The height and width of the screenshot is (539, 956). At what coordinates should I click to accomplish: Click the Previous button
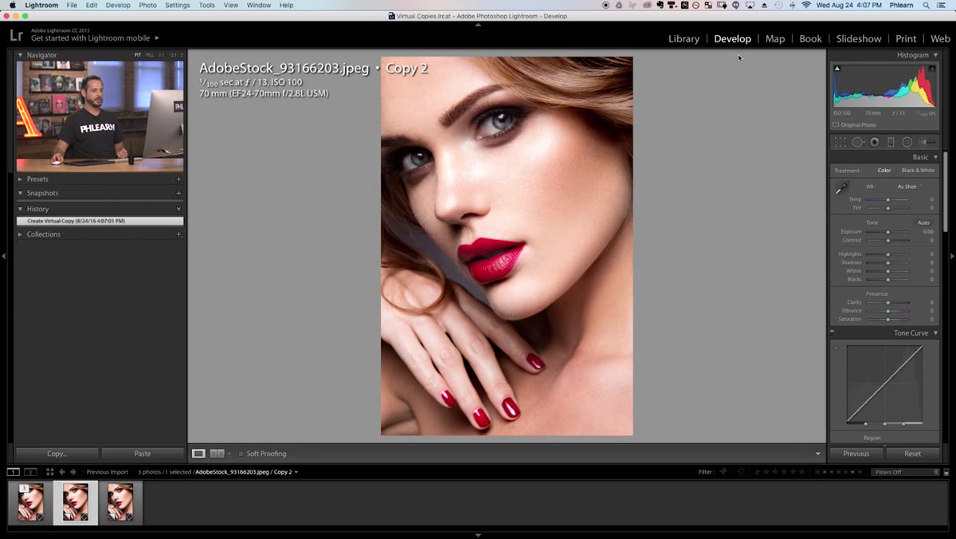856,454
